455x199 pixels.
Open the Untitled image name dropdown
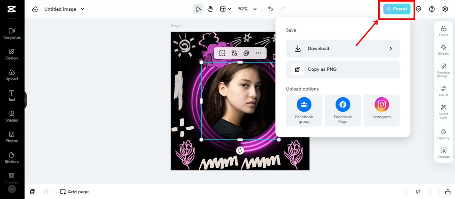point(64,9)
